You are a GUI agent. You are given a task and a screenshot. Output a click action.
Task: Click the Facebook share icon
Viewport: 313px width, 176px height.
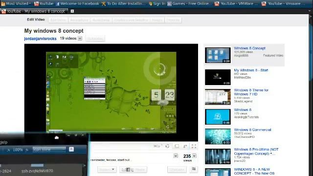pyautogui.click(x=128, y=170)
